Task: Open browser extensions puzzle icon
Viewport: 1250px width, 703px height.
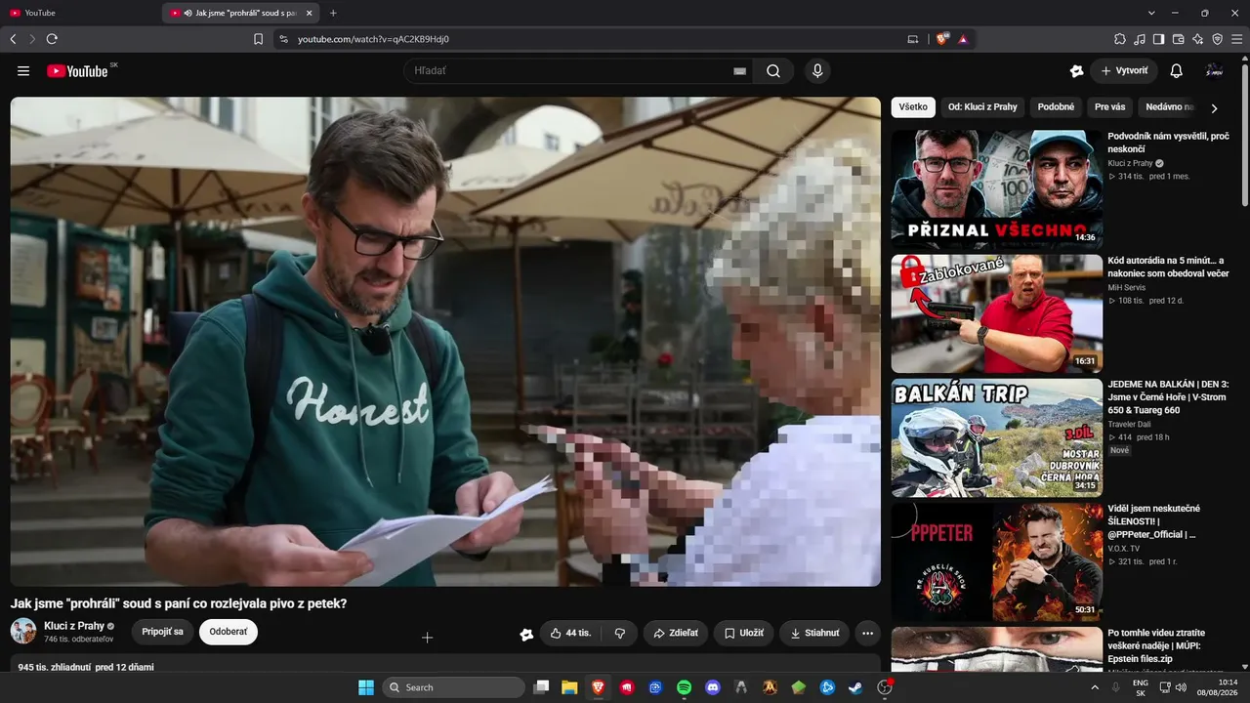Action: [x=1120, y=39]
